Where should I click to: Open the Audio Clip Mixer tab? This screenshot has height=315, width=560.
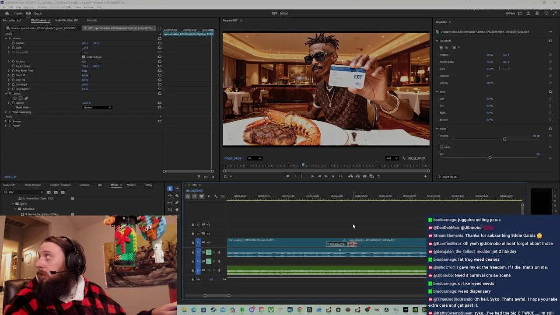point(66,20)
